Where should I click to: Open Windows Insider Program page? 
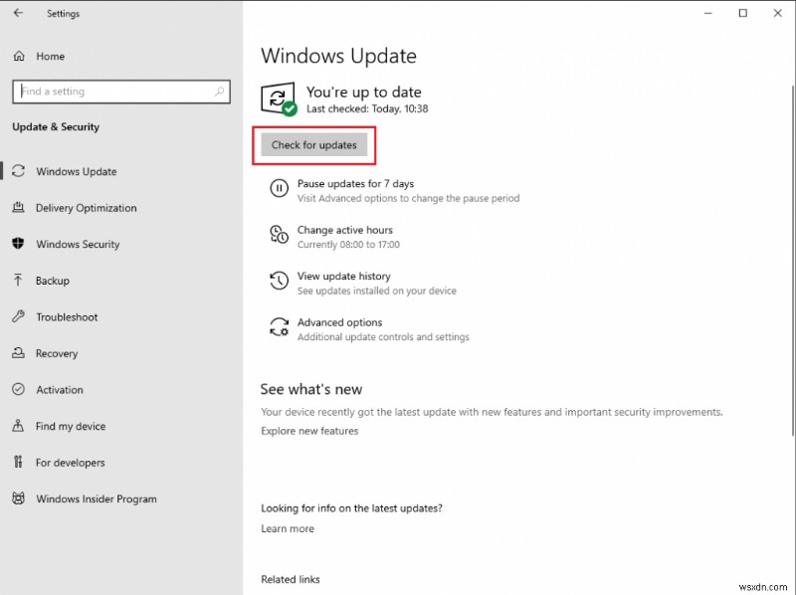click(x=97, y=499)
